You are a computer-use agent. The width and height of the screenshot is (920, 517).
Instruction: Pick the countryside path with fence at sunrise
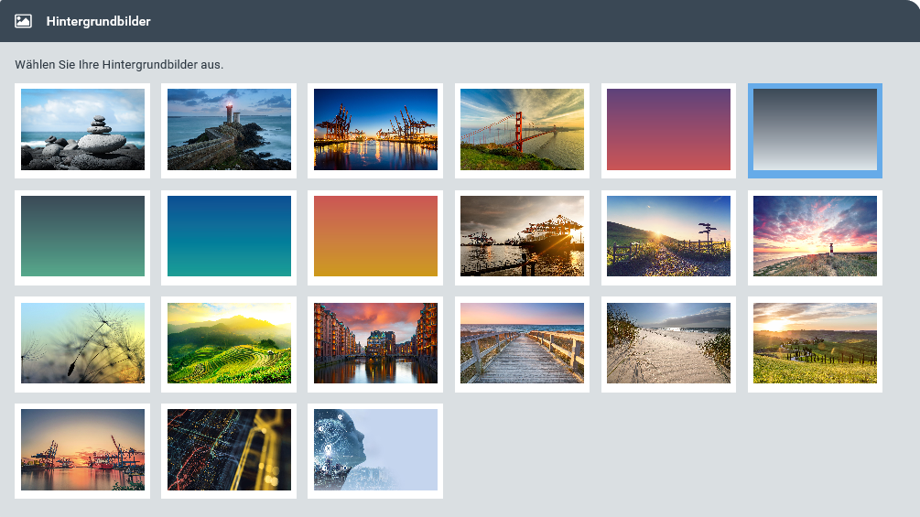point(668,236)
